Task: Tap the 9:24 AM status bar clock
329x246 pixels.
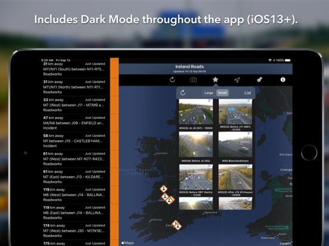Action: pyautogui.click(x=47, y=60)
